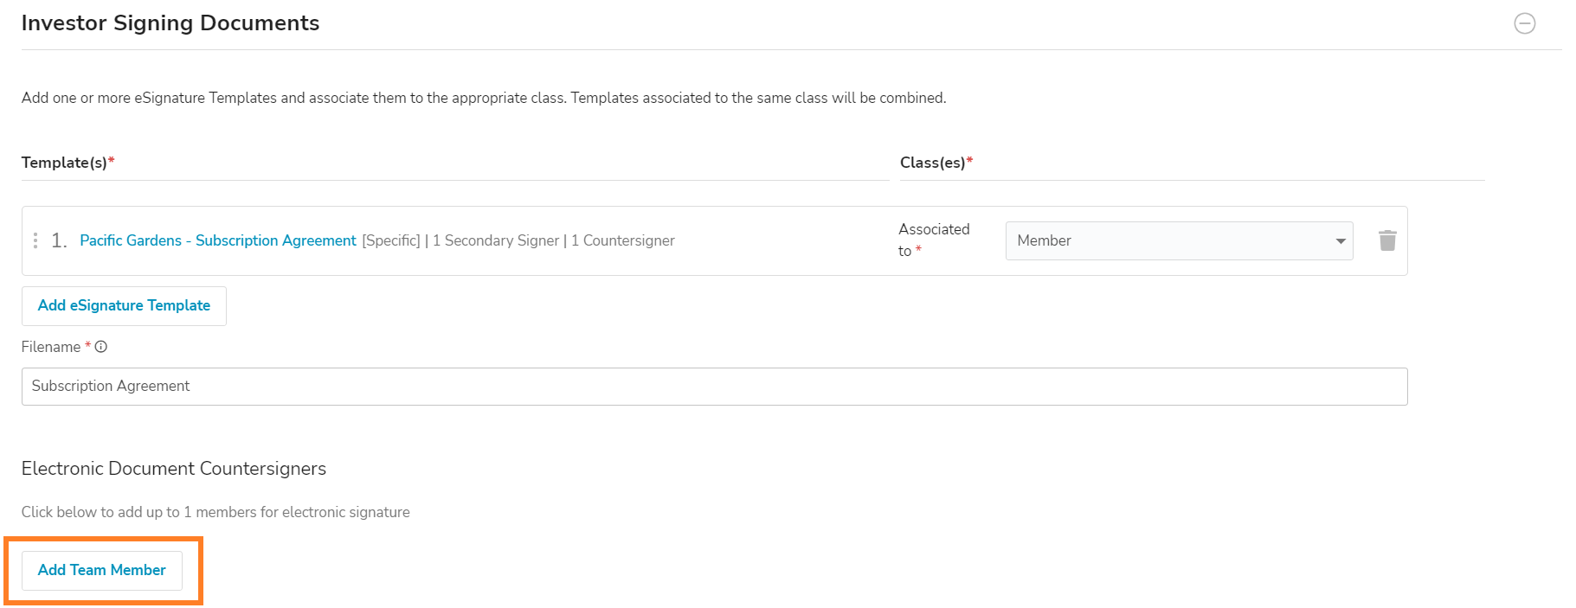Open the Member class dropdown
Viewport: 1576px width, 608px height.
1179,240
